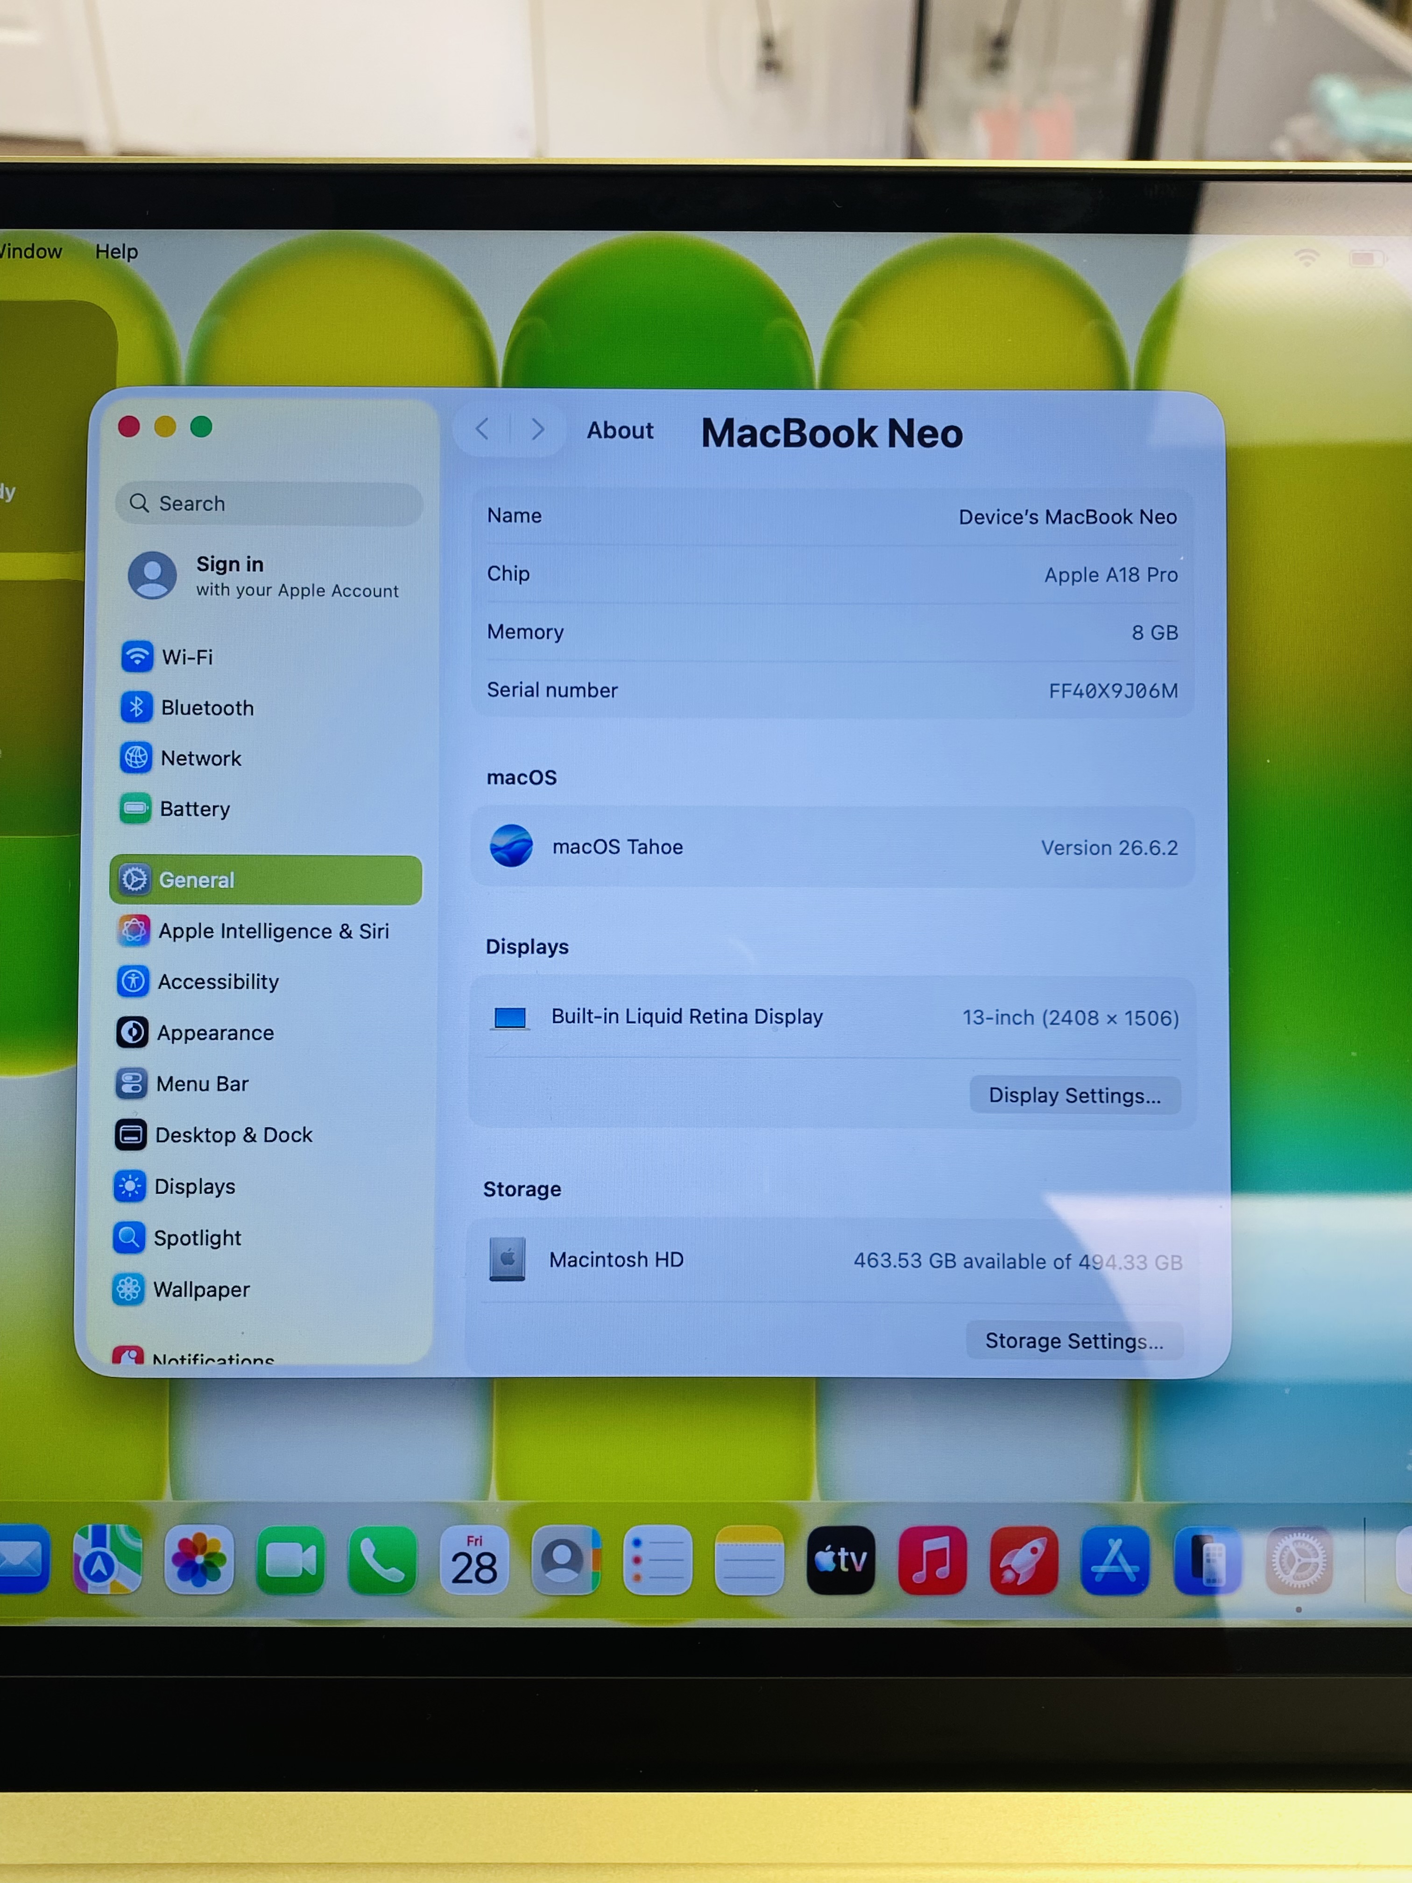Go to Battery settings in sidebar

coord(266,809)
